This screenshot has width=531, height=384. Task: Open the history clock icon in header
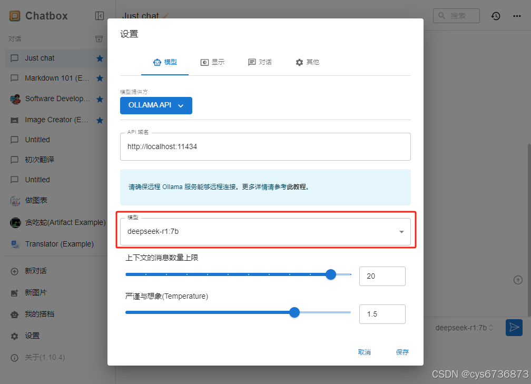pos(496,16)
